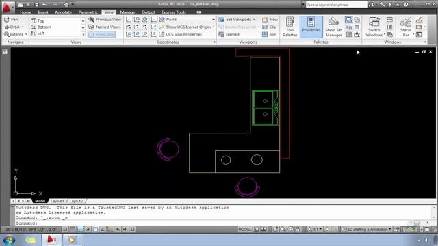The image size is (438, 246).
Task: Switch to the Insert ribbon tab
Action: tap(43, 12)
